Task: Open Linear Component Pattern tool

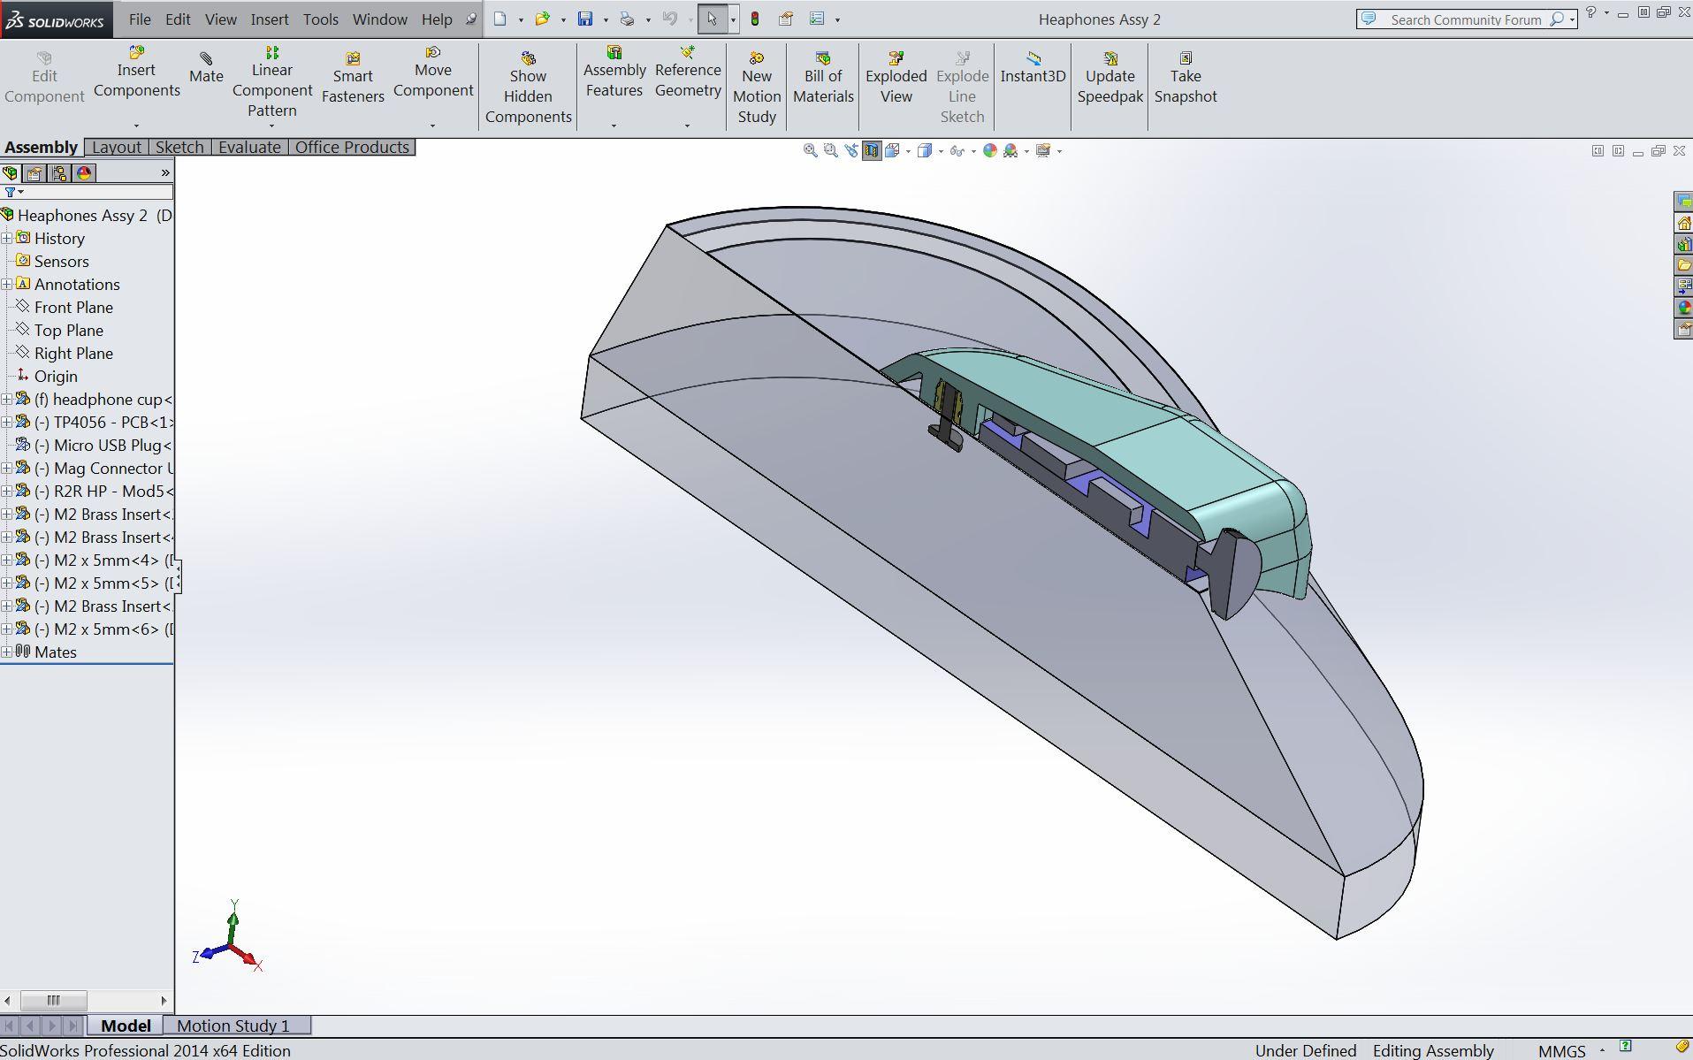Action: tap(272, 81)
